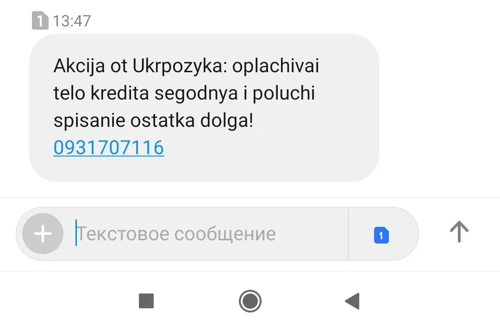Image resolution: width=500 pixels, height=331 pixels.
Task: Tap the word dolga! in the message
Action: click(227, 121)
